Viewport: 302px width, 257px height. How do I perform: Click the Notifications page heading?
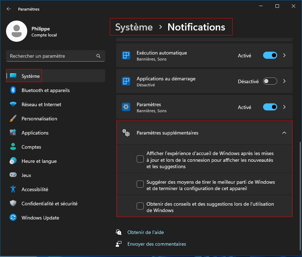(196, 27)
